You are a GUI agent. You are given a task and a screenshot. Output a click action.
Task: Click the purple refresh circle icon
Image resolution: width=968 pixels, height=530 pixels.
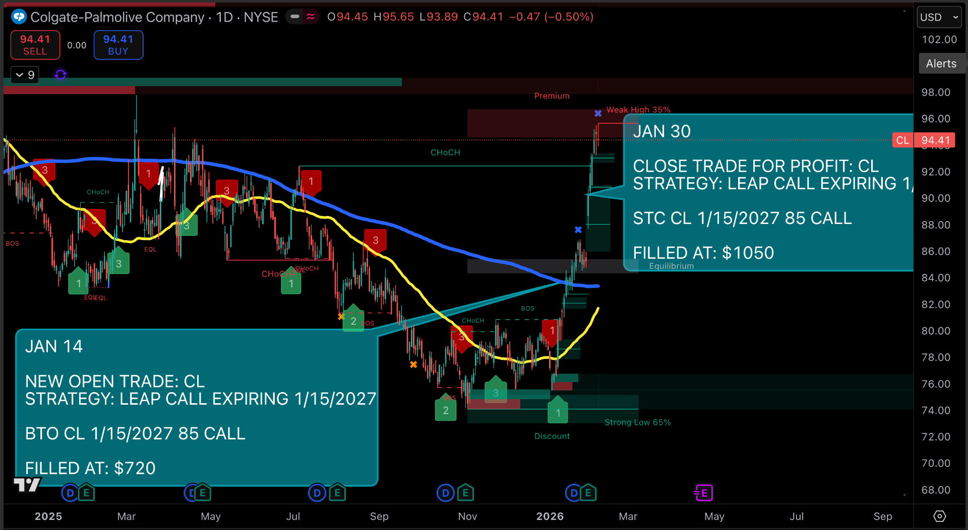[60, 74]
